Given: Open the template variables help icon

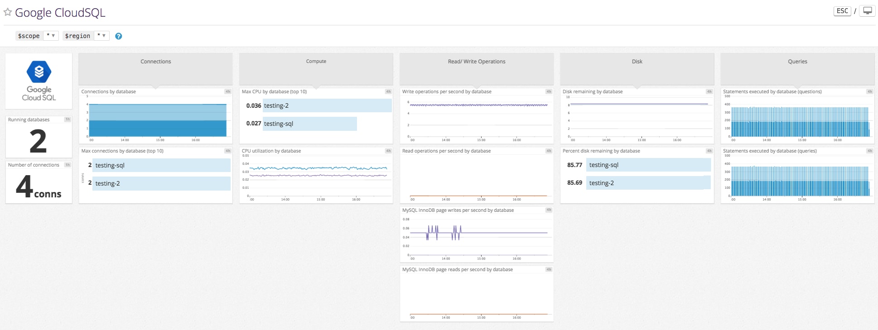Looking at the screenshot, I should 118,36.
